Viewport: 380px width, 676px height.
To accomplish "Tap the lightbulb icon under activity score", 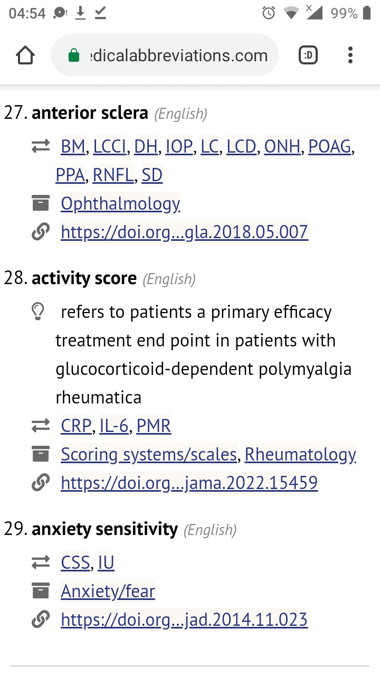I will (x=38, y=312).
